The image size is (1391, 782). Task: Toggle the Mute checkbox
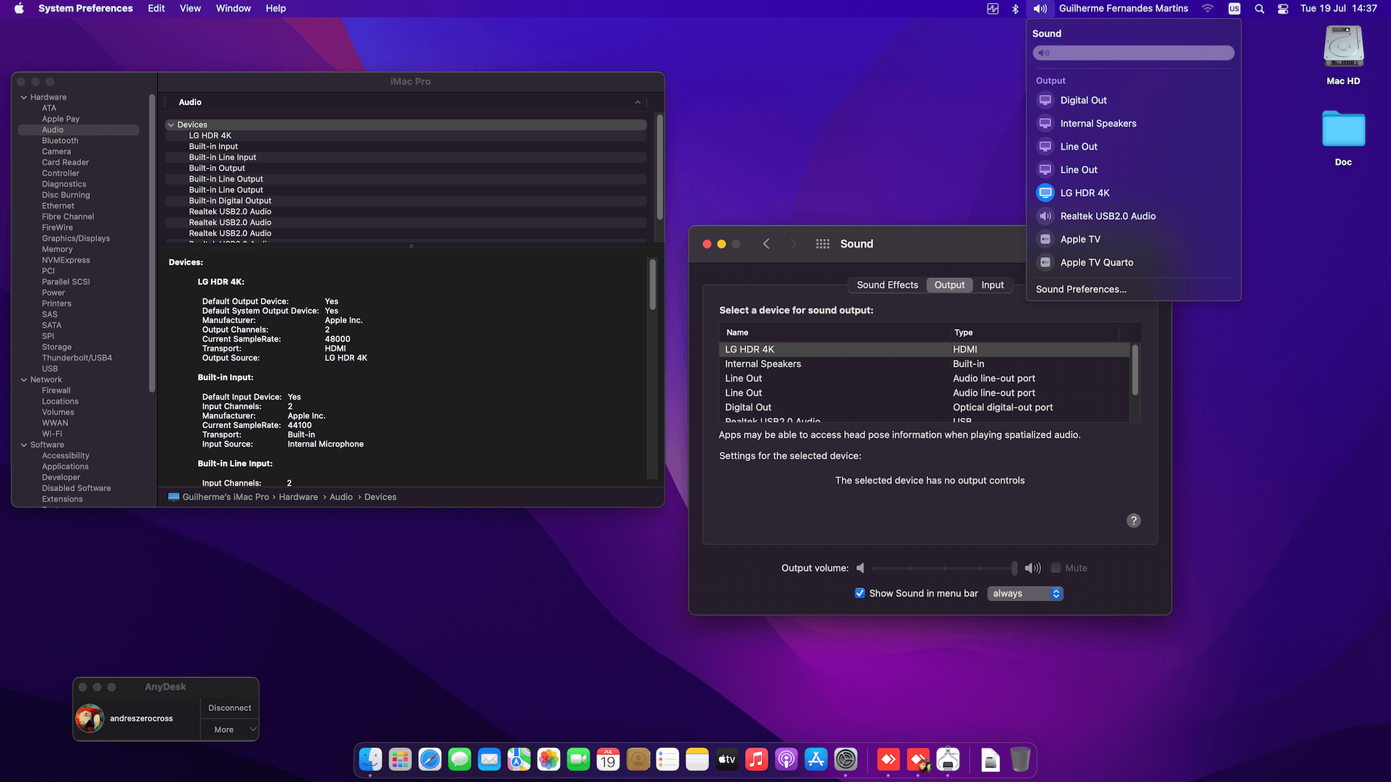click(1056, 568)
